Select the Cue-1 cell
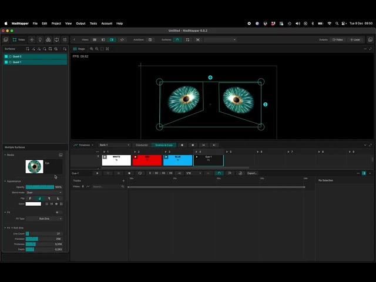 tap(209, 160)
